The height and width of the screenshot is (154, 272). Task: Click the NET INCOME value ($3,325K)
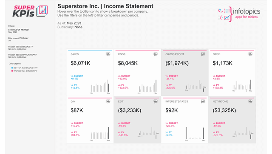[224, 110]
